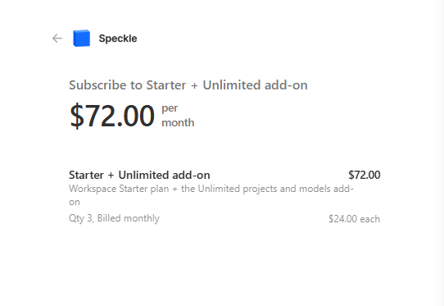This screenshot has height=306, width=444.
Task: Select the bold Starter + Unlimited add-on item title
Action: tap(139, 175)
